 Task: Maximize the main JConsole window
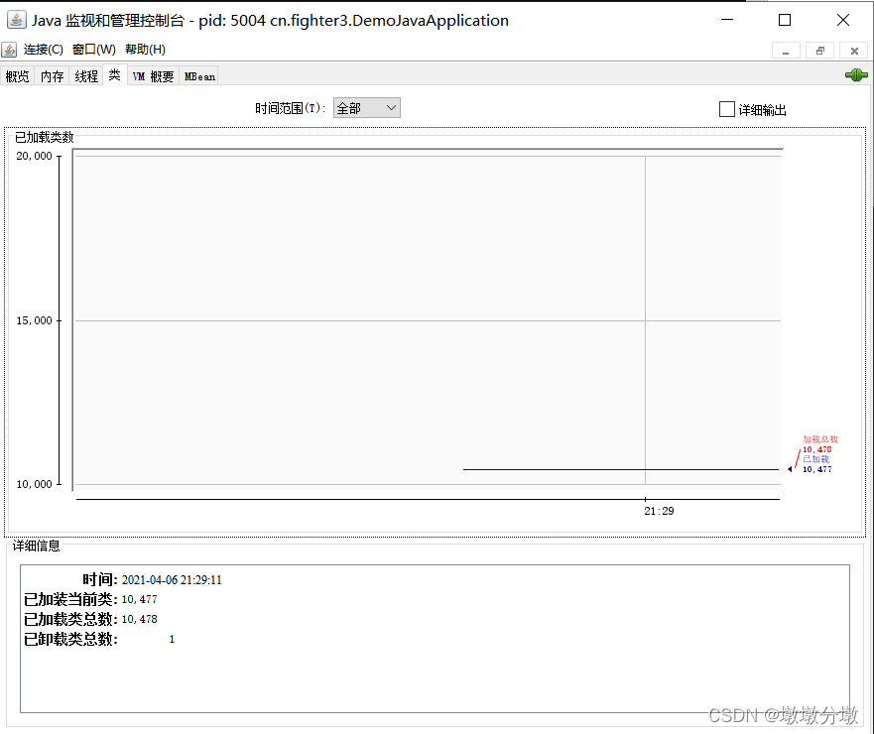point(785,20)
